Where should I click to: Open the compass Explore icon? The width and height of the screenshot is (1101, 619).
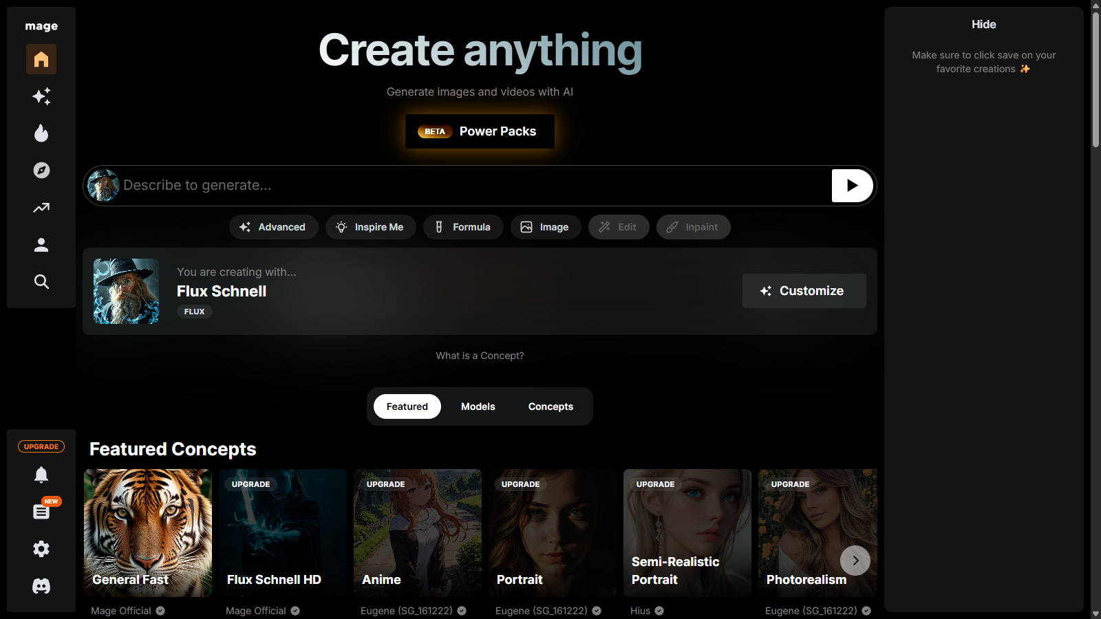[x=41, y=171]
